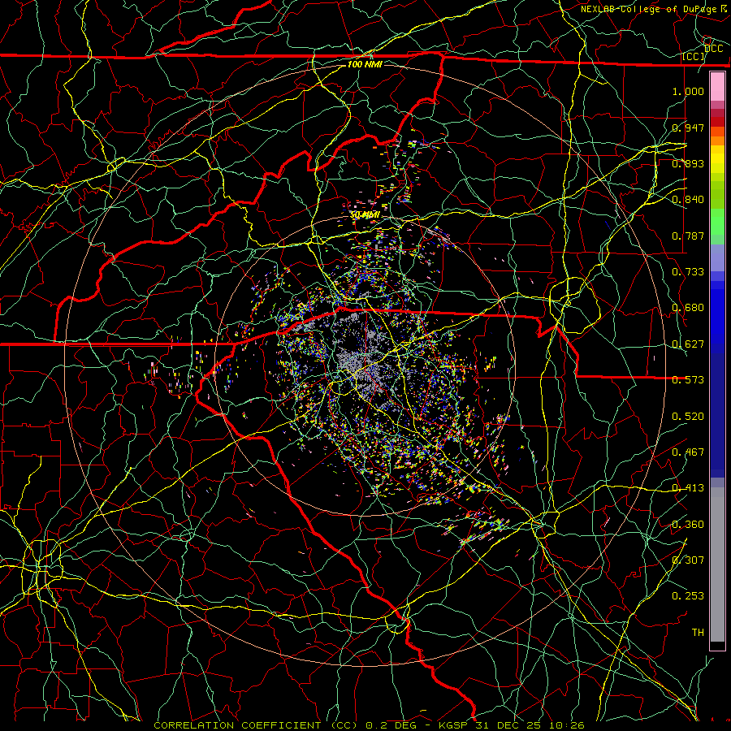Image resolution: width=731 pixels, height=731 pixels.
Task: Click the 1.000 value on the color scale
Action: pyautogui.click(x=688, y=91)
